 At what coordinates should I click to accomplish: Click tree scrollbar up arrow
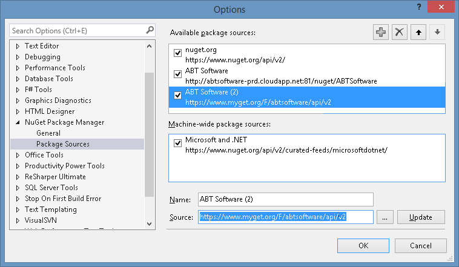tap(150, 46)
